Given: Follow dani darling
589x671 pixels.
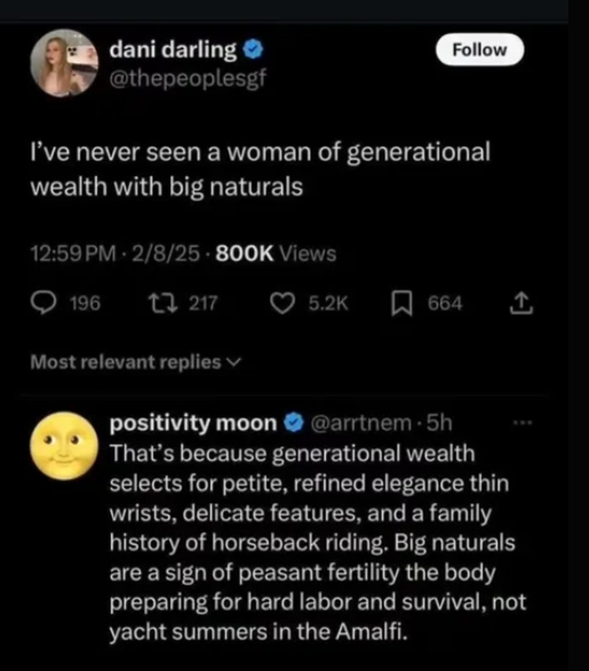Looking at the screenshot, I should pos(479,50).
